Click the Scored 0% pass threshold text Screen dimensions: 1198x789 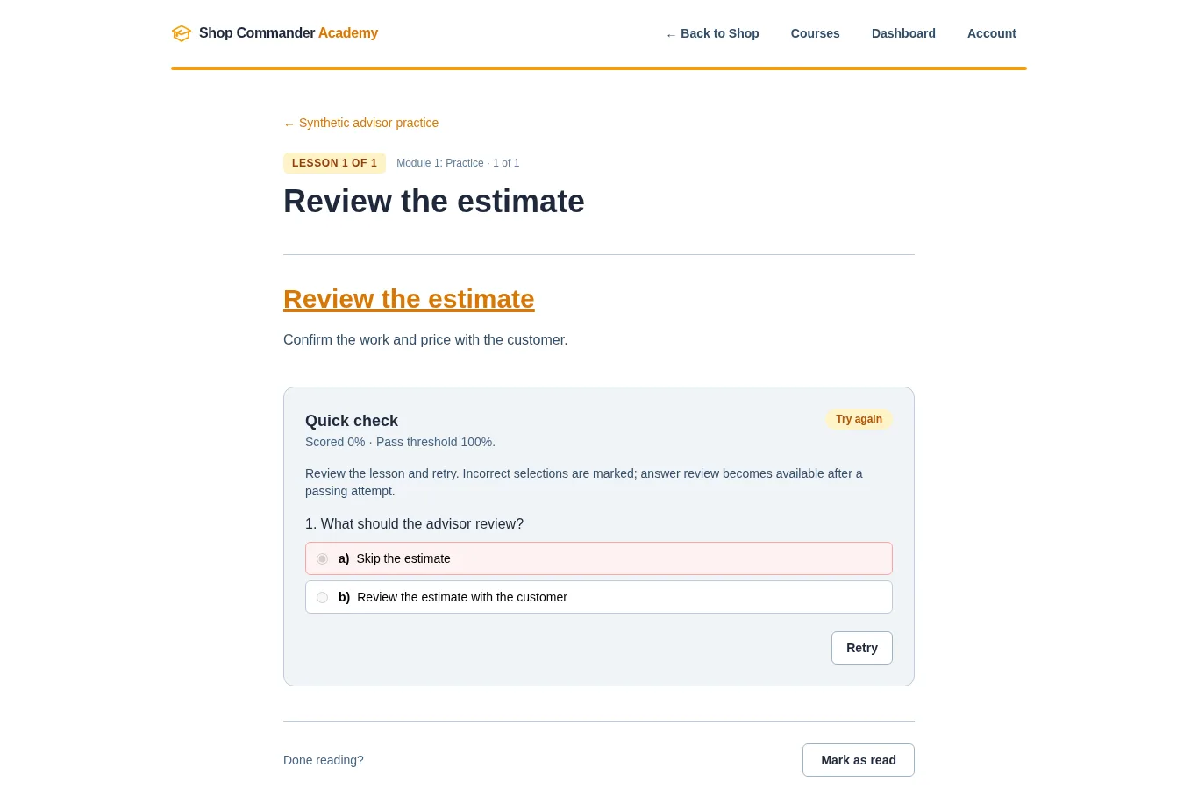(x=400, y=442)
